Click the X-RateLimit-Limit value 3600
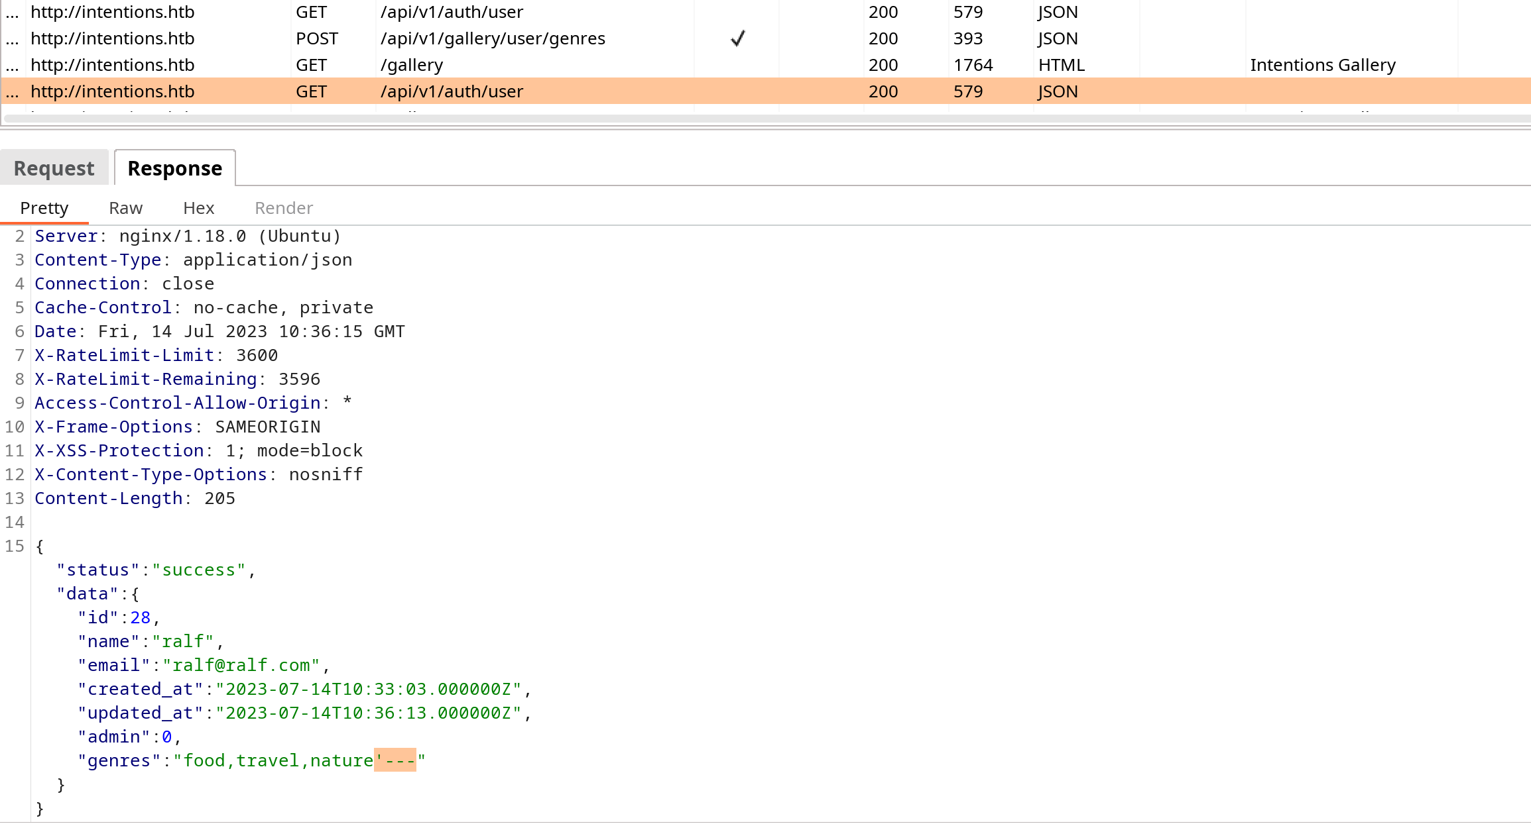The width and height of the screenshot is (1531, 824). 257,356
